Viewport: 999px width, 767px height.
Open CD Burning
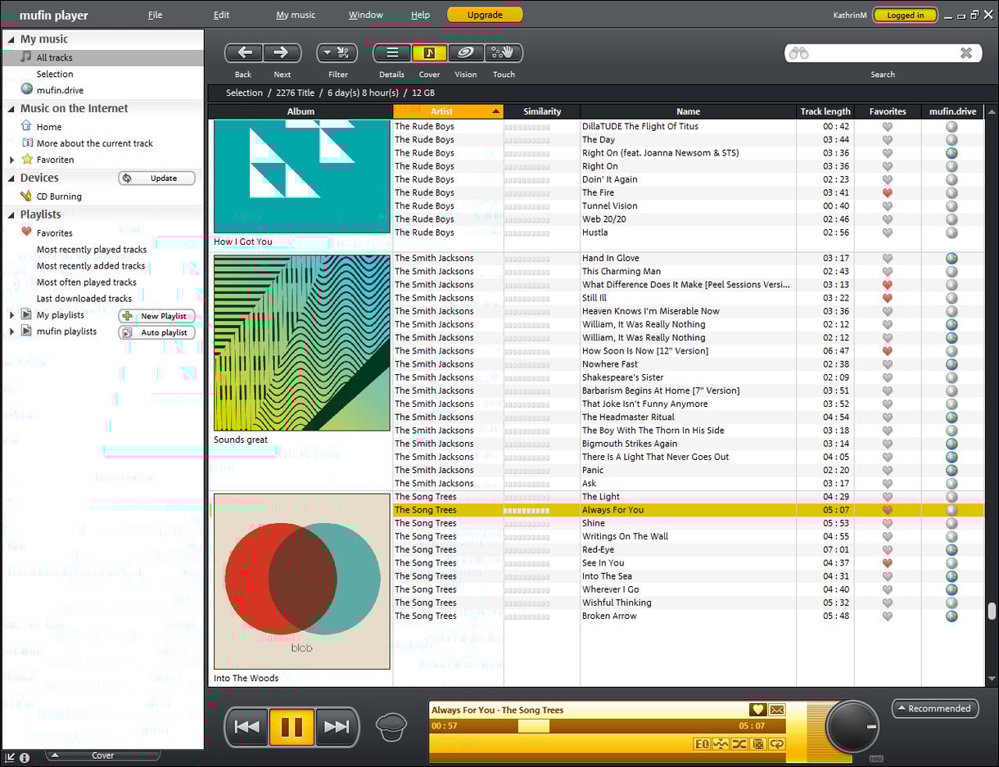pos(59,196)
